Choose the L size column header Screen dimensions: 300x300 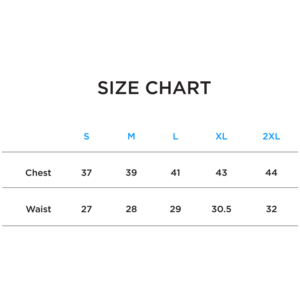pos(175,136)
